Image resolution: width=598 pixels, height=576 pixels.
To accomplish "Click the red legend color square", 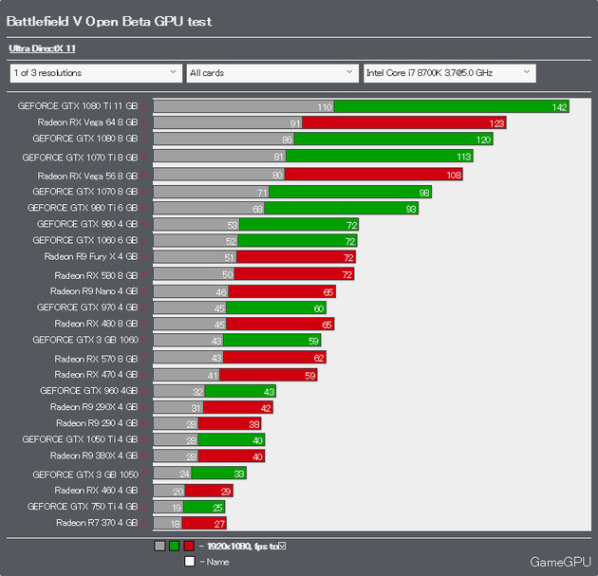I will point(189,546).
